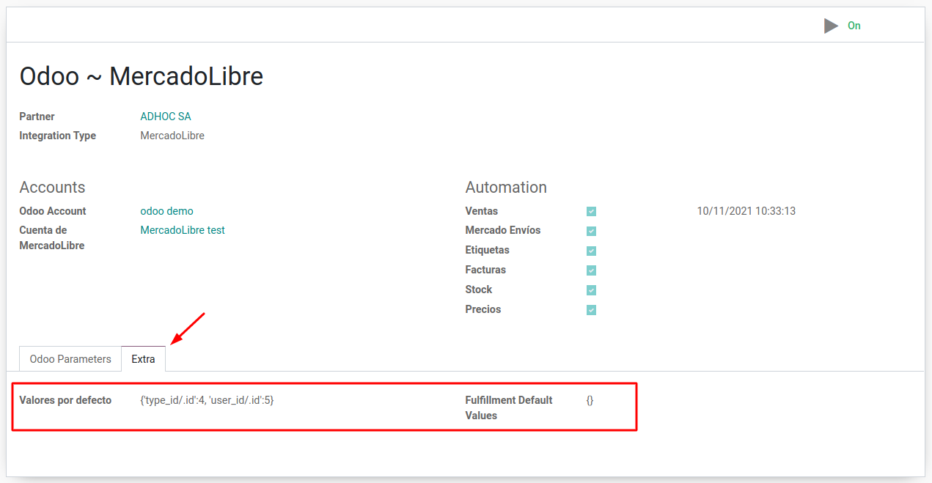Viewport: 932px width, 483px height.
Task: Click the Valores por defecto label
Action: pyautogui.click(x=65, y=400)
